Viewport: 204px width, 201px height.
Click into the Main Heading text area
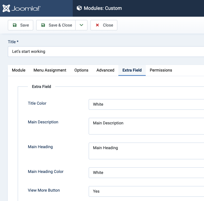click(x=146, y=151)
